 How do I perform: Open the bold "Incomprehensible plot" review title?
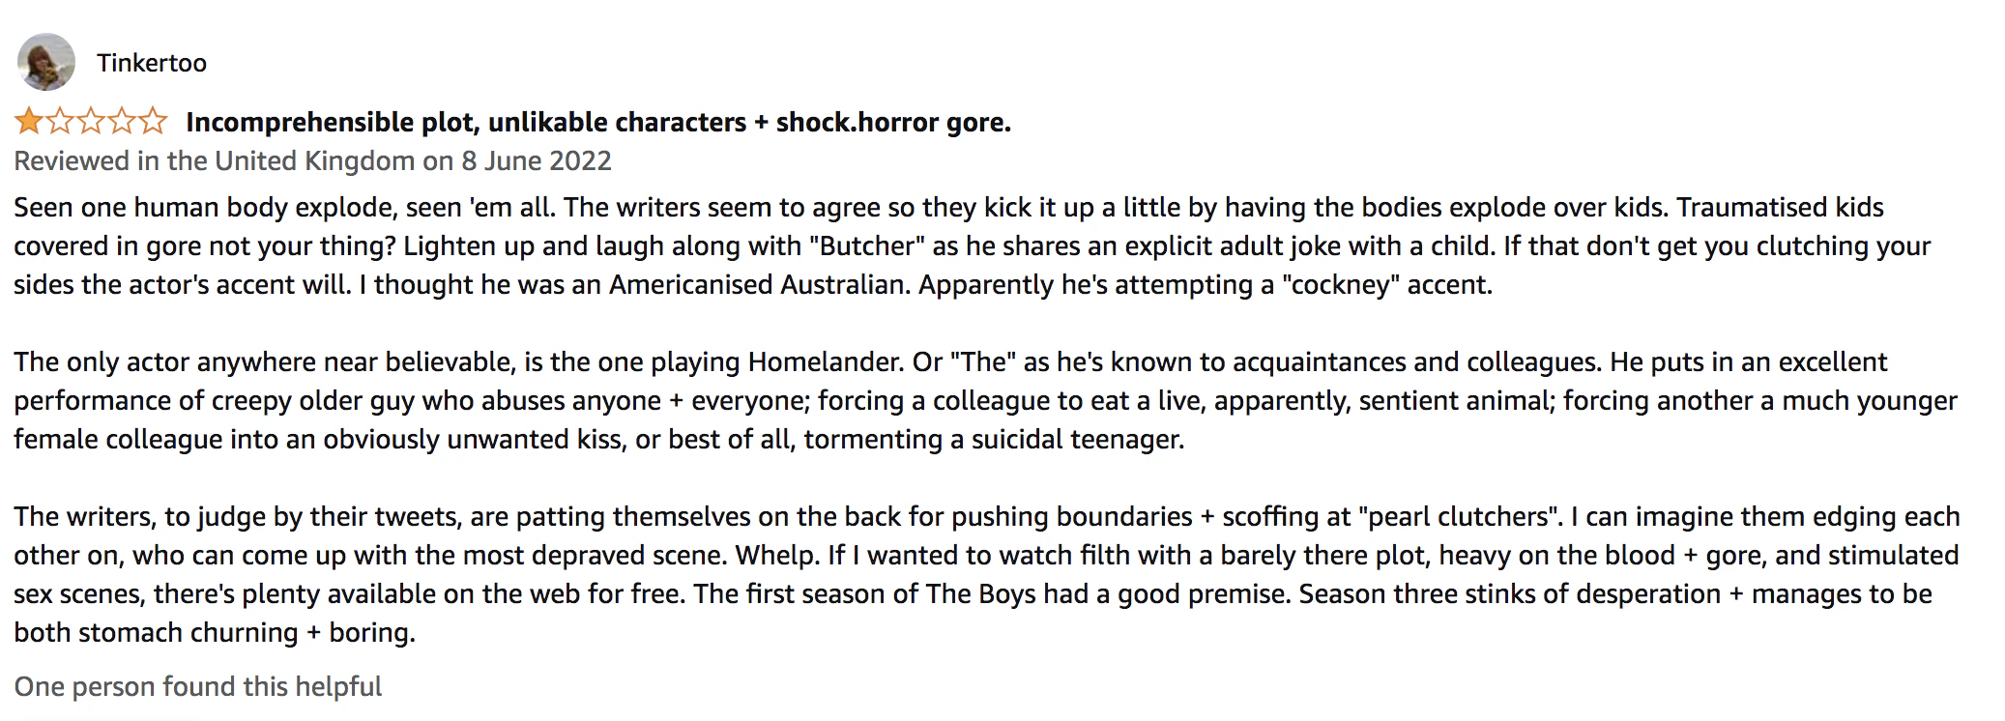597,122
